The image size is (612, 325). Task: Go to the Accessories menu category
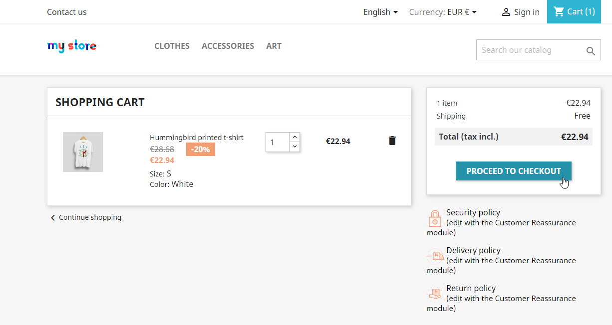pos(228,46)
